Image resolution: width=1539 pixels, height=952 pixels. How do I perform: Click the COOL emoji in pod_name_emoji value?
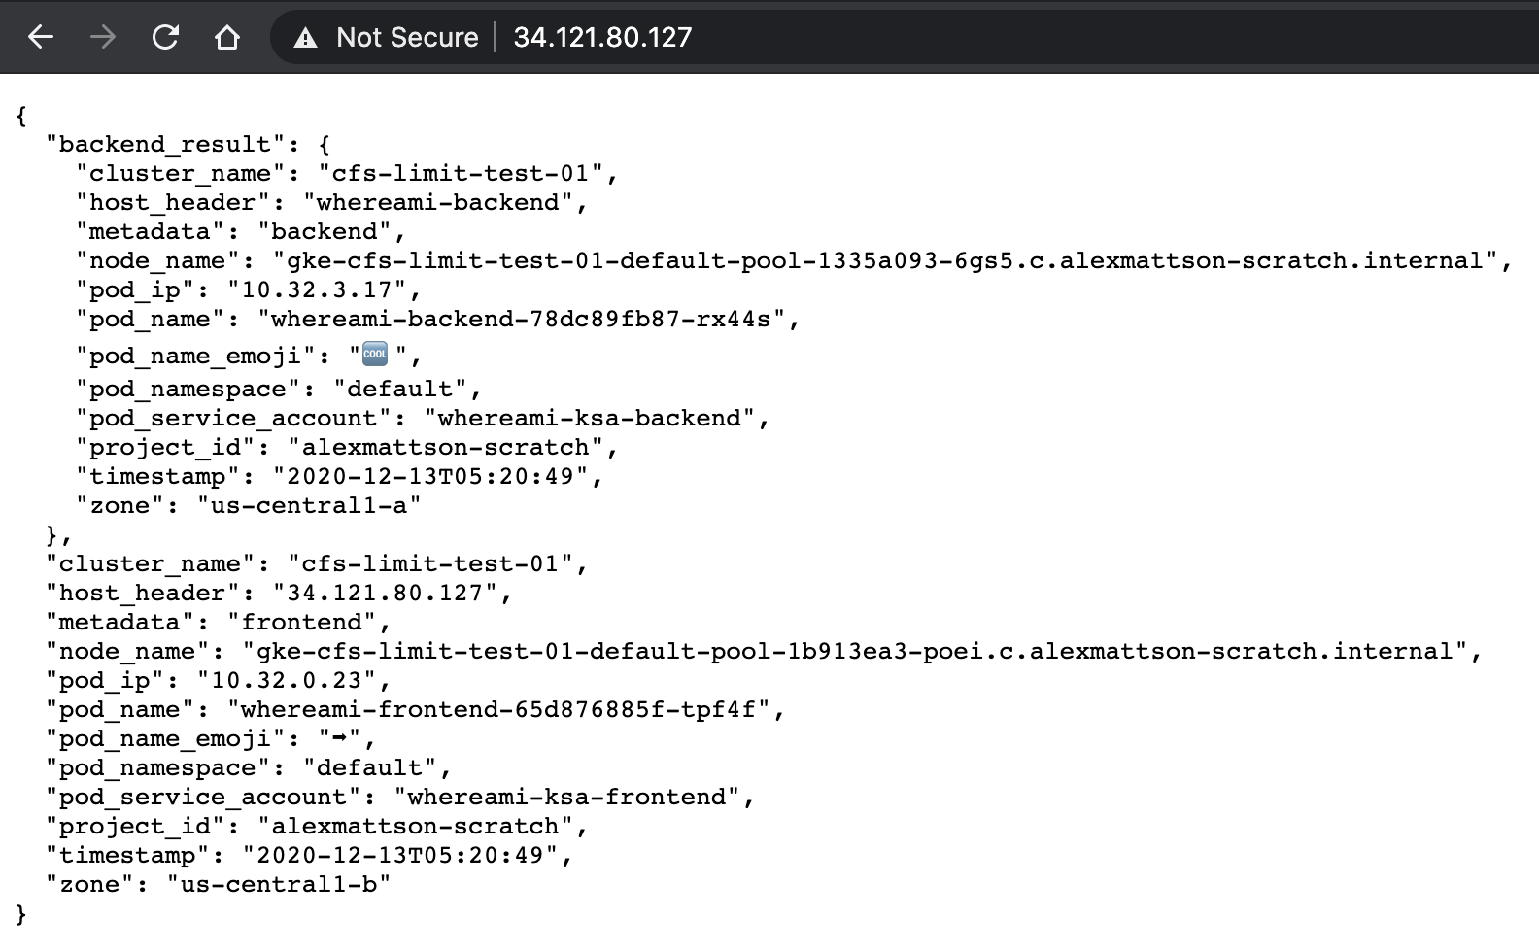coord(375,354)
